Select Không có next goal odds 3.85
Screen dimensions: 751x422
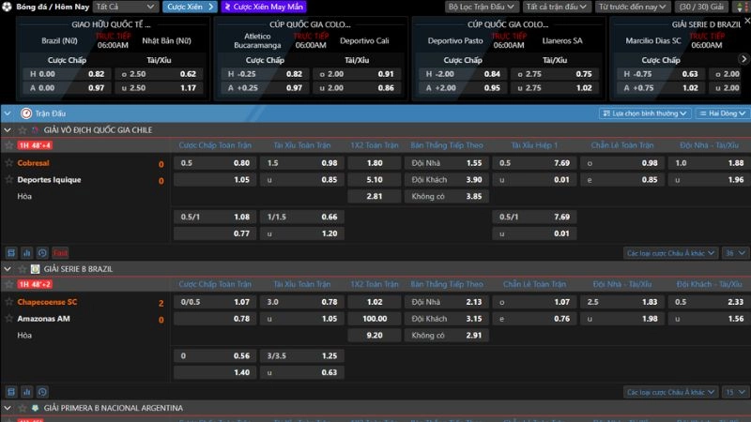click(447, 196)
